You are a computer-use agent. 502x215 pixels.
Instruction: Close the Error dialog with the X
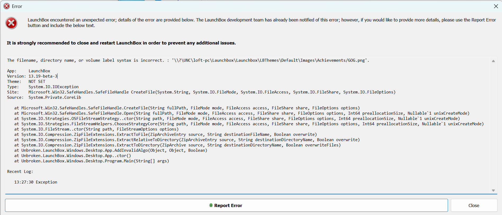(496, 6)
